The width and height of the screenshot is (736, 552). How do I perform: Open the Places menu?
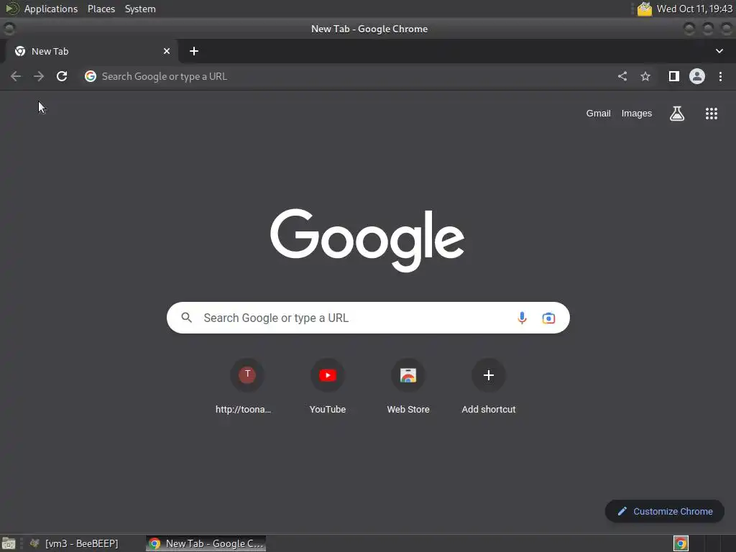[101, 9]
